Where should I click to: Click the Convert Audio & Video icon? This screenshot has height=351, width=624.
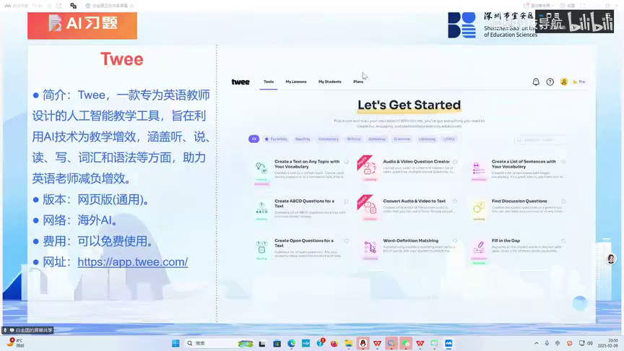tap(370, 208)
